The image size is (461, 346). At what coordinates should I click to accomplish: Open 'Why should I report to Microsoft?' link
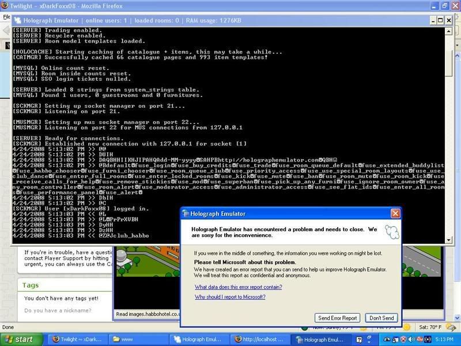tap(229, 297)
